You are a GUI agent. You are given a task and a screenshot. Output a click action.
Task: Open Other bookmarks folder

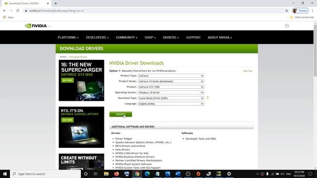[x=302, y=17]
